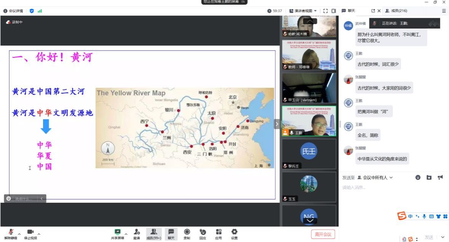Image resolution: width=449 pixels, height=242 pixels.
Task: Click the emoji icon in chat input
Action: (x=418, y=178)
